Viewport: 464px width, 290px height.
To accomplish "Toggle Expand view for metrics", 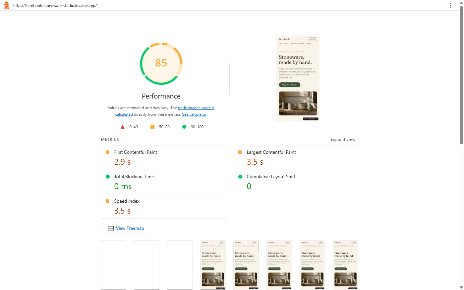I will (343, 140).
